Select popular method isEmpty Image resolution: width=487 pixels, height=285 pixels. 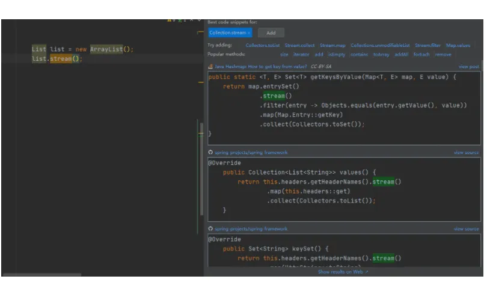pyautogui.click(x=337, y=54)
